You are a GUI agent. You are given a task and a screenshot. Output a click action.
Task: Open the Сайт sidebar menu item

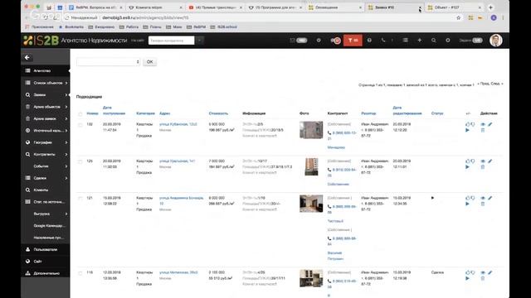pyautogui.click(x=46, y=262)
